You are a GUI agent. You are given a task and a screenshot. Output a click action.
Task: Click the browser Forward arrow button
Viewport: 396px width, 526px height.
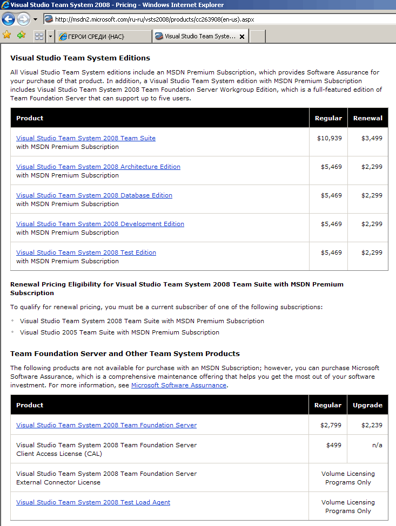(23, 19)
